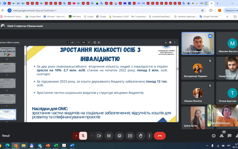Switch to the Gmail browser tab

pos(202,3)
